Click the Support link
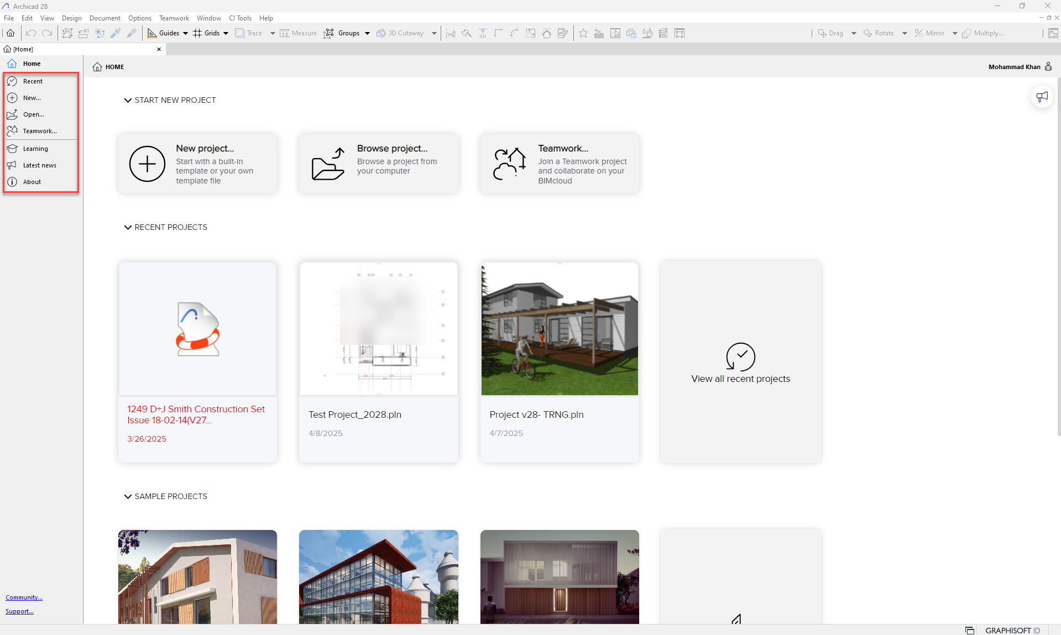 pos(19,611)
